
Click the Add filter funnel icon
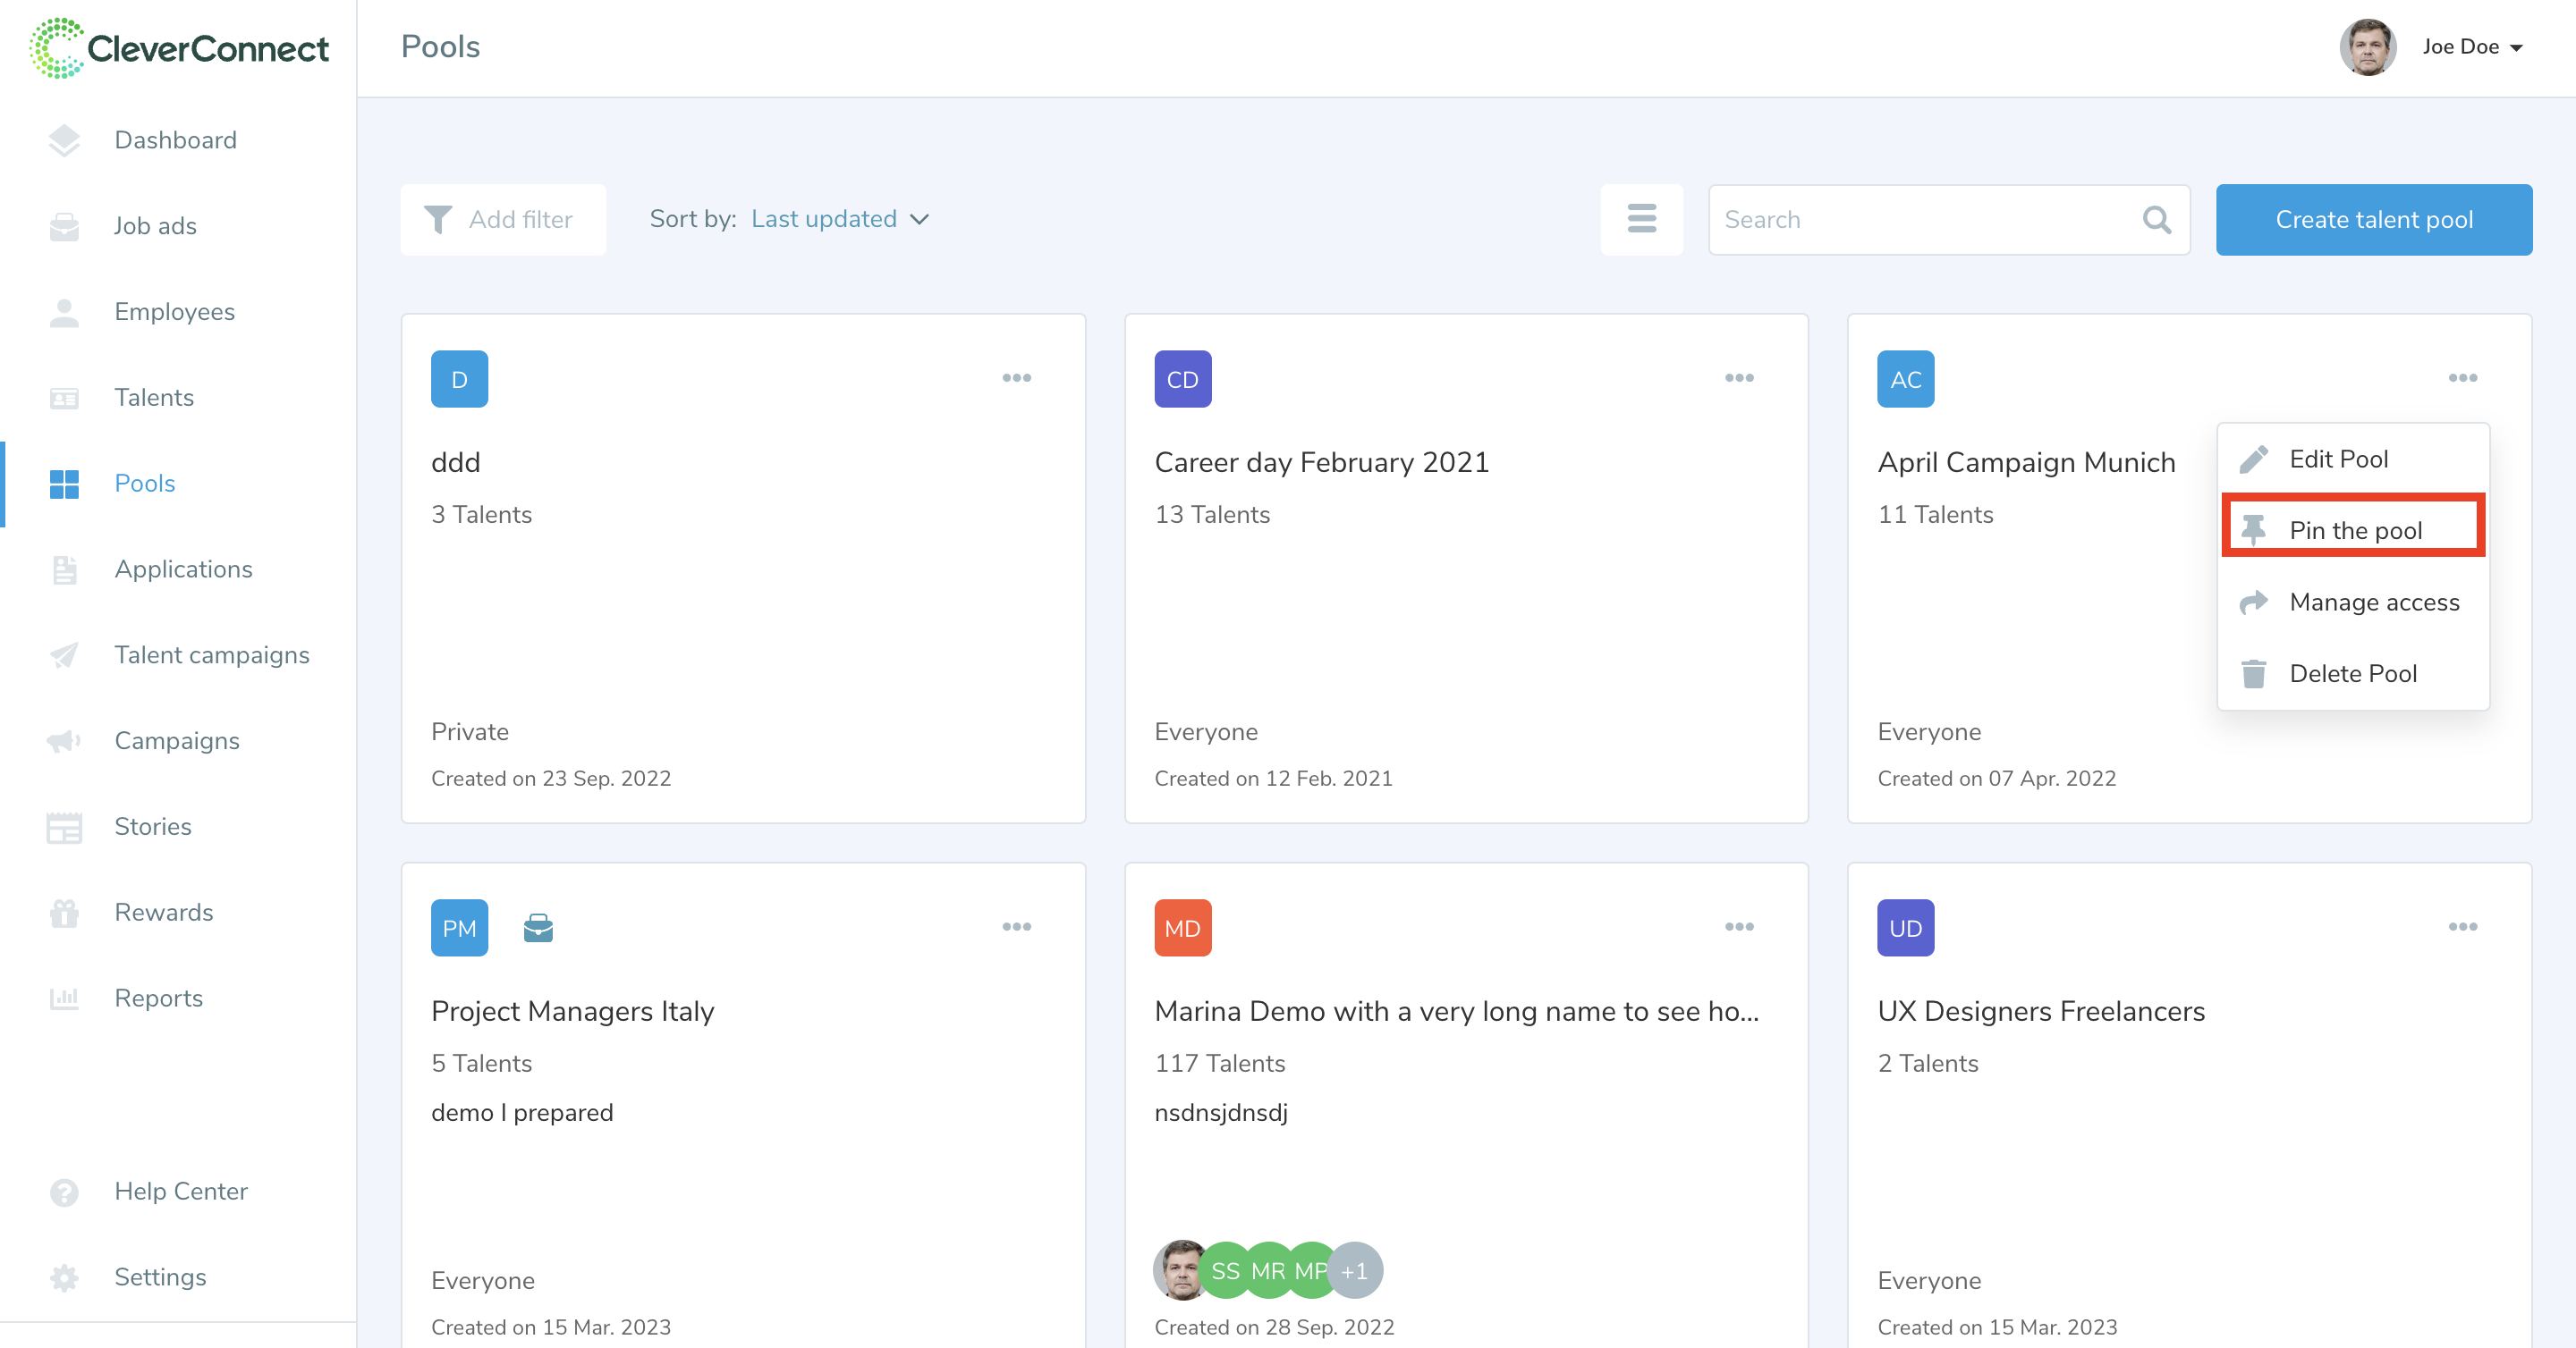pyautogui.click(x=438, y=219)
